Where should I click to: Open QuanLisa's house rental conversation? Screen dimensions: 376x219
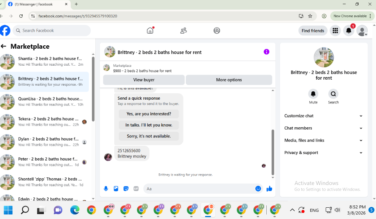click(44, 102)
